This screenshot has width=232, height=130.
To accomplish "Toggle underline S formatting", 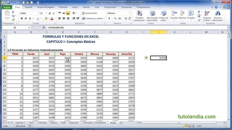I will click(x=30, y=18).
